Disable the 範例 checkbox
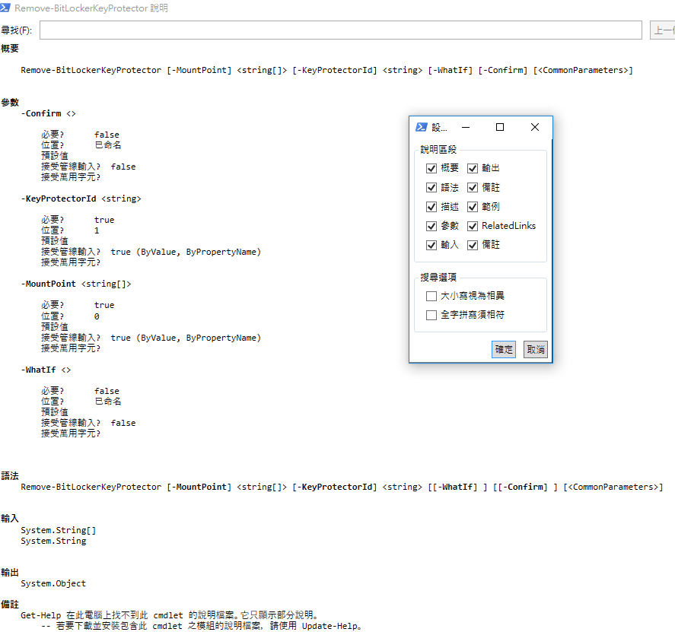The width and height of the screenshot is (675, 632). (x=473, y=206)
